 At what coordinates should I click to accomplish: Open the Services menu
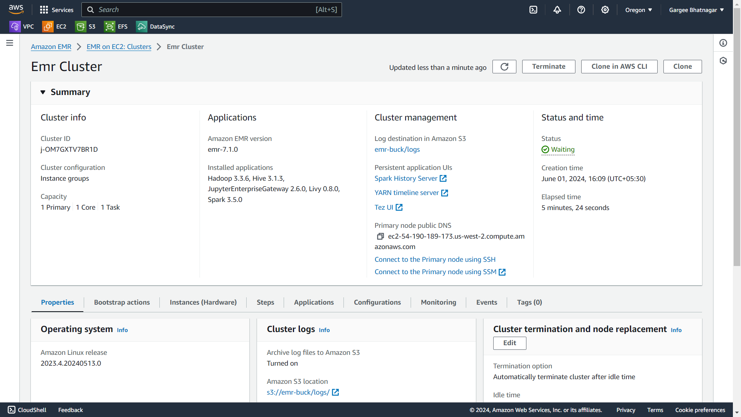[x=56, y=10]
